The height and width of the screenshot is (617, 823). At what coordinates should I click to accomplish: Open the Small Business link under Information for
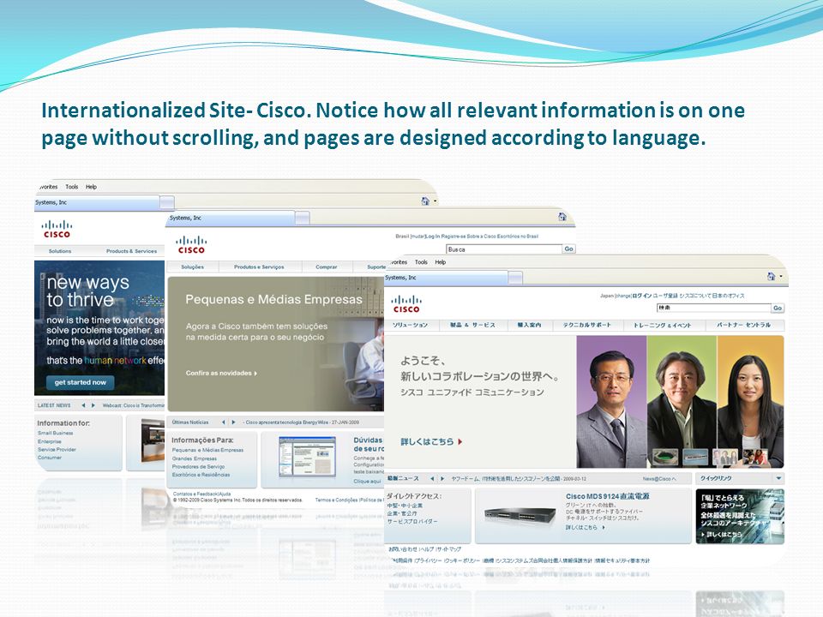pyautogui.click(x=55, y=434)
